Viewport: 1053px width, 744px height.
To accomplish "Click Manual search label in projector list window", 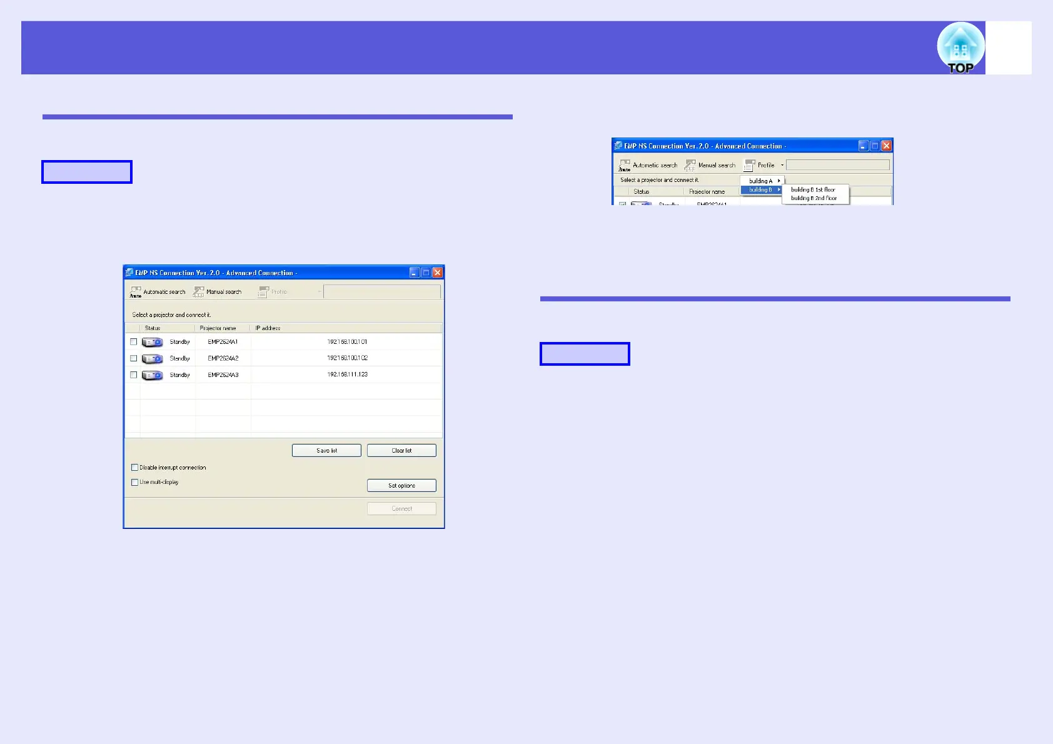I will 224,292.
